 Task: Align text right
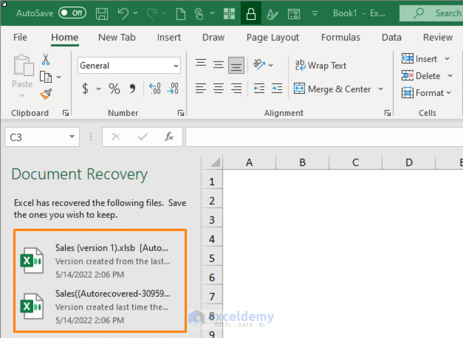pos(236,88)
